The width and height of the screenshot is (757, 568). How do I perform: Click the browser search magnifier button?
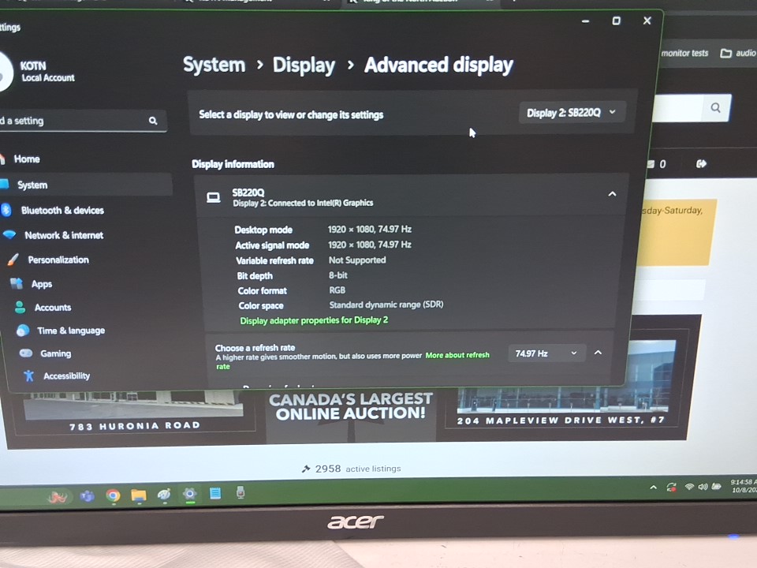point(715,108)
